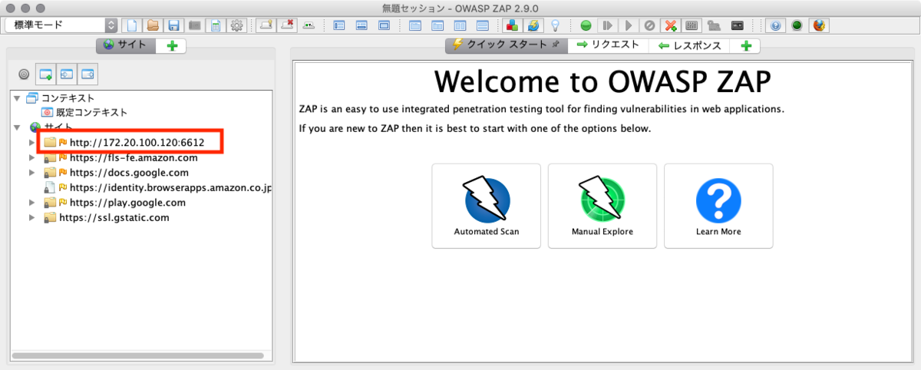Click the drop request circle-slash icon

[650, 25]
